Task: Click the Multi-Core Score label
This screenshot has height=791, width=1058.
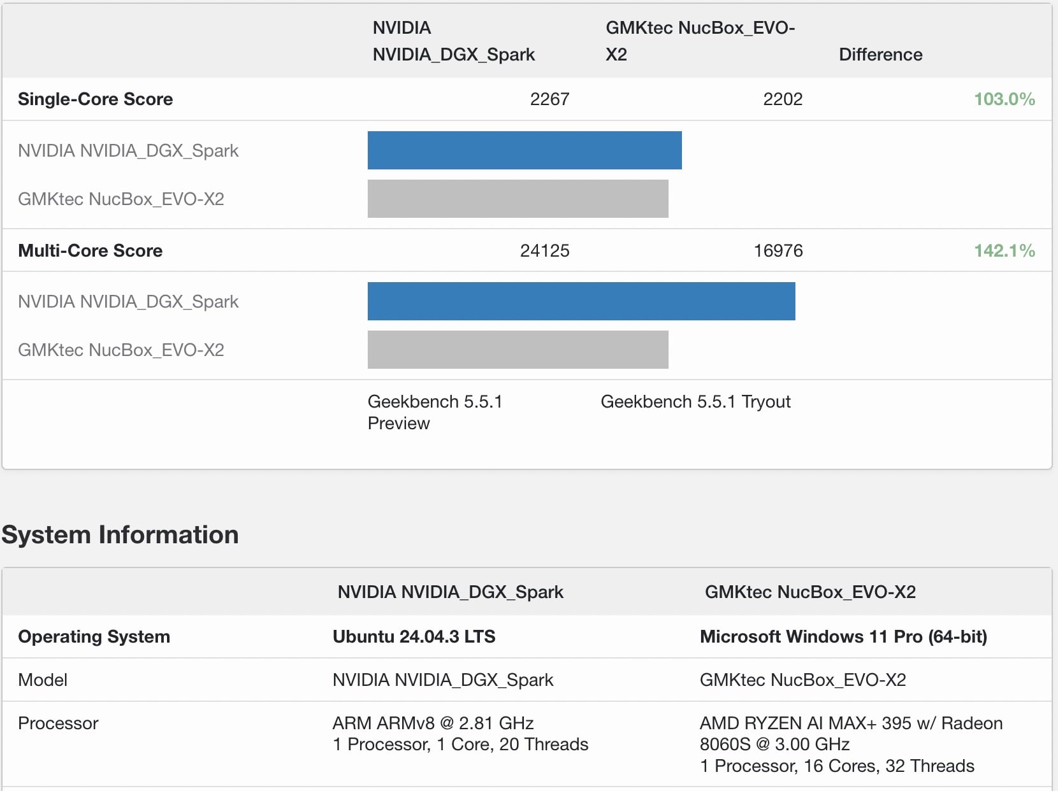Action: (90, 250)
